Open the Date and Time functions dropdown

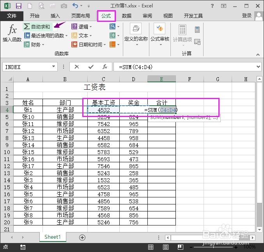pyautogui.click(x=89, y=44)
